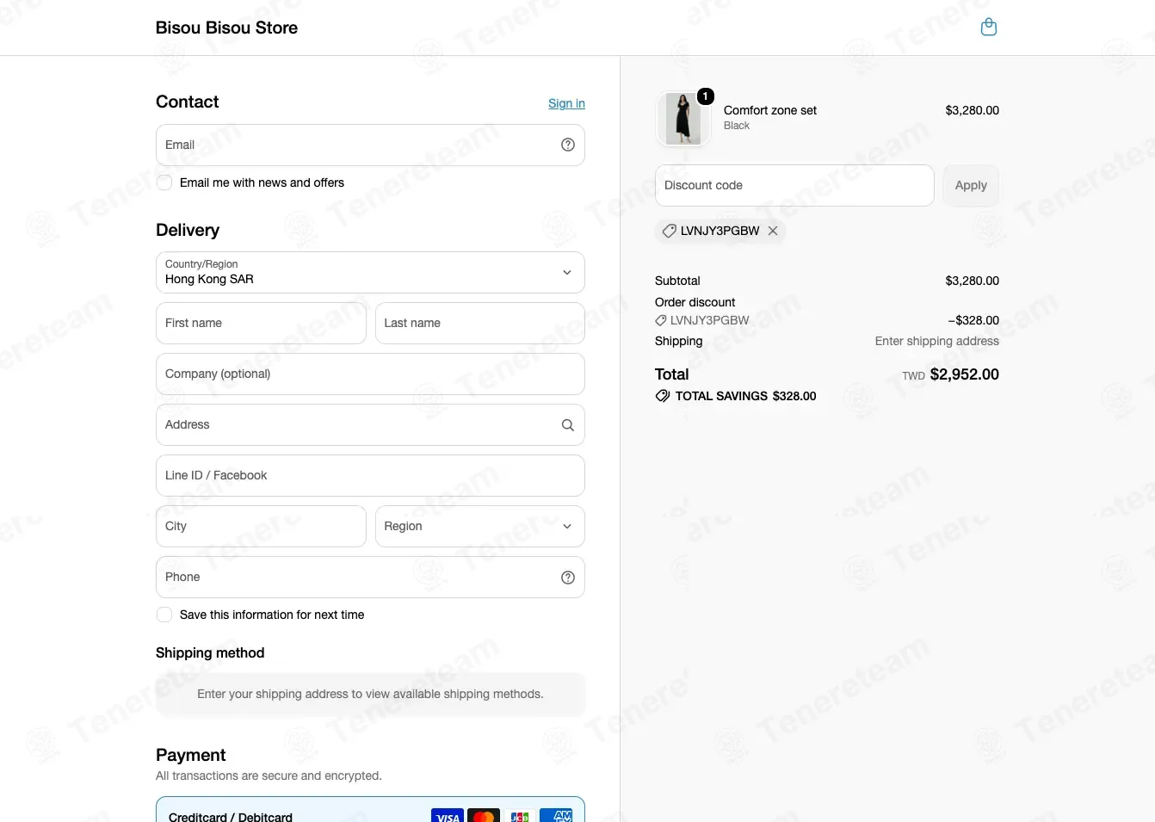Click the tag icon on applied discount chip
The image size is (1155, 822).
point(669,231)
